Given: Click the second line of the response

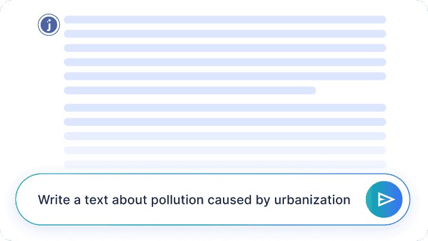Looking at the screenshot, I should coord(225,34).
